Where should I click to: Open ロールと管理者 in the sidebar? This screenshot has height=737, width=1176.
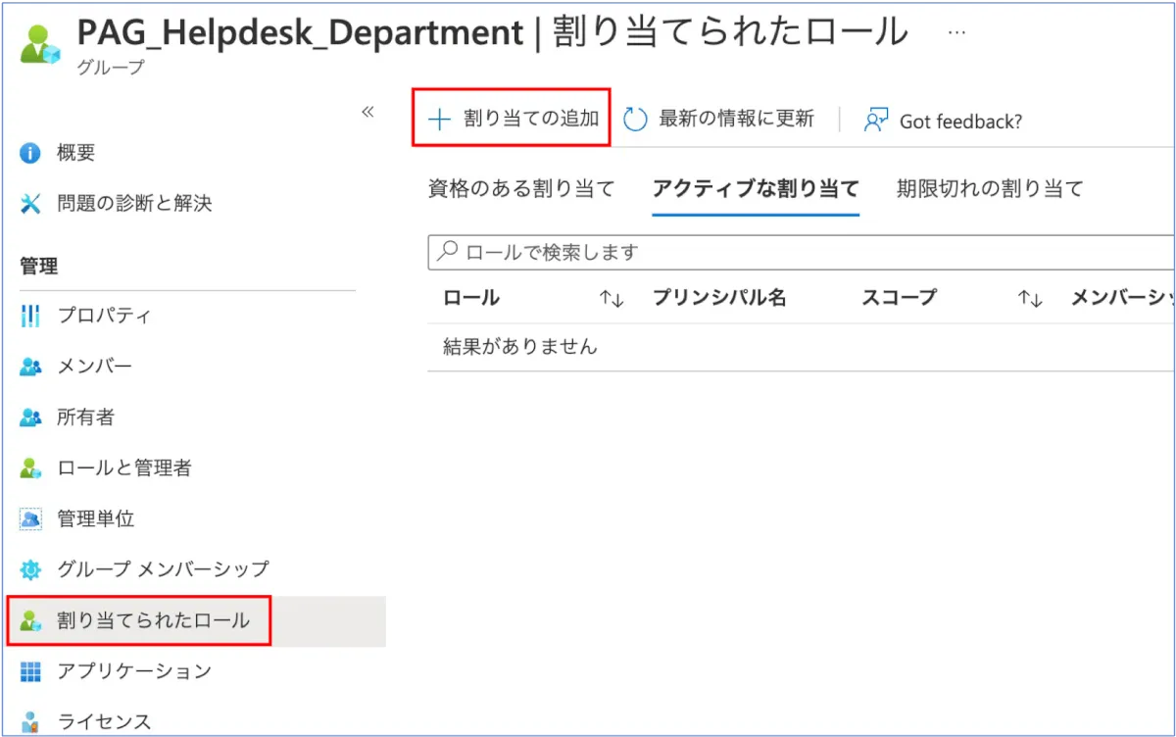(124, 468)
